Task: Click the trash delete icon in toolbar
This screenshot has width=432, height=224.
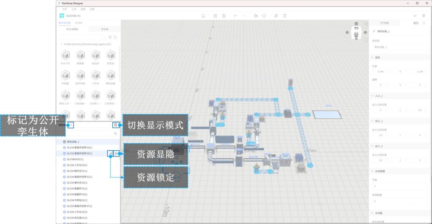Action: point(285,16)
